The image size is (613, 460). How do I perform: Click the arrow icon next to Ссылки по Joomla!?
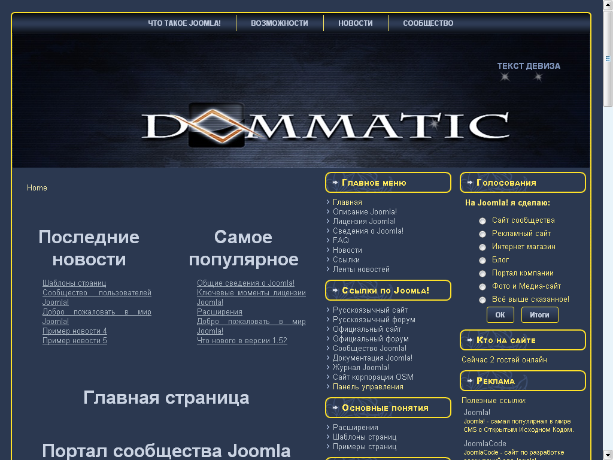click(x=336, y=290)
